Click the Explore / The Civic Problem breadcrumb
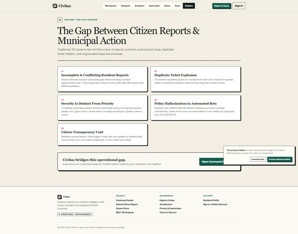298x234 pixels. tap(81, 20)
